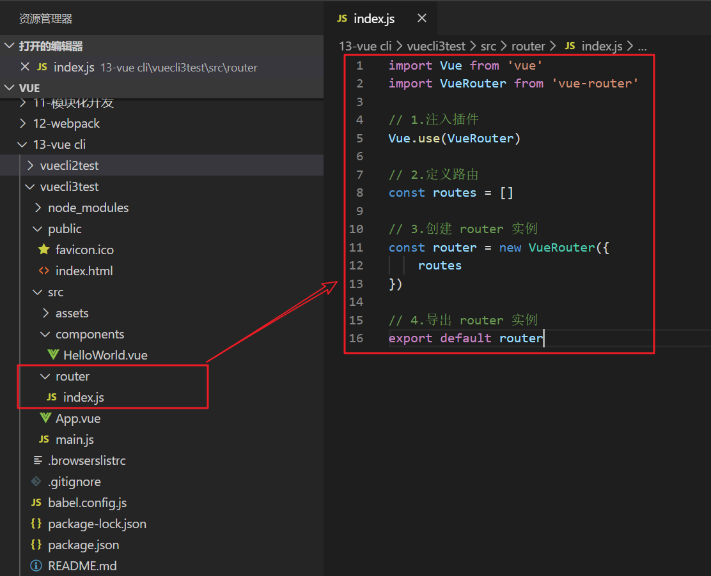Screen dimensions: 711x576
Task: Open package-lock.json in the explorer
Action: click(97, 524)
